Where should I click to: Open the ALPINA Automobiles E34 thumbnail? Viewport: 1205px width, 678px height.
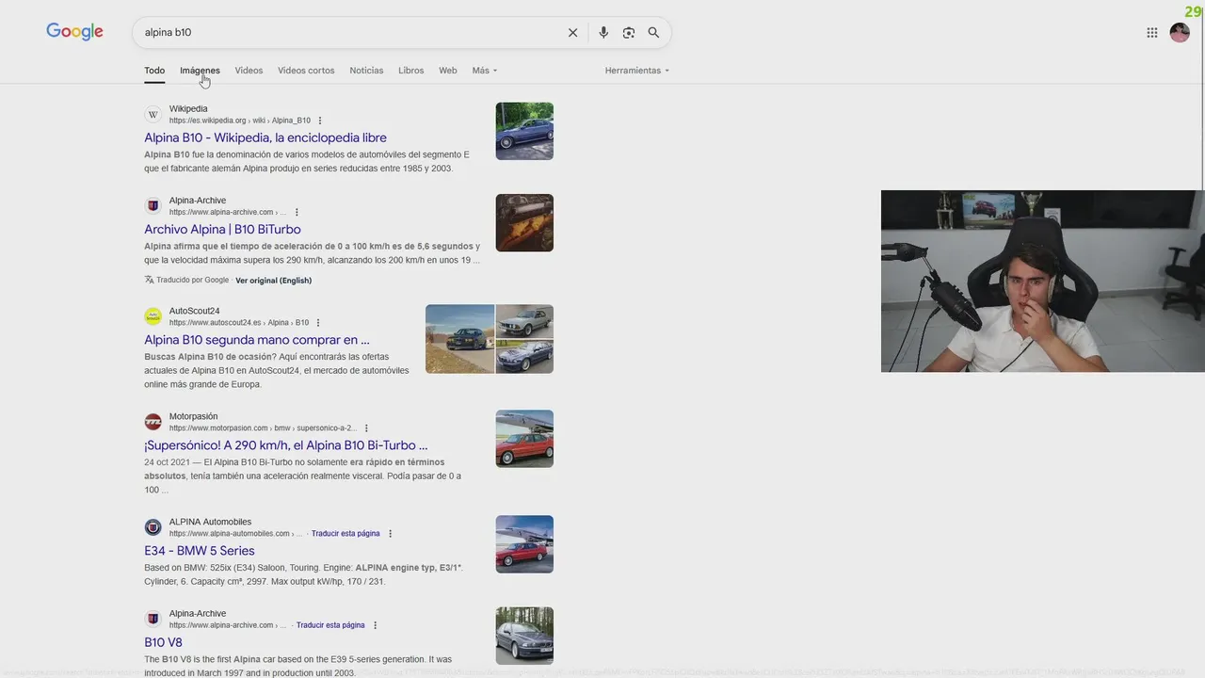(524, 544)
